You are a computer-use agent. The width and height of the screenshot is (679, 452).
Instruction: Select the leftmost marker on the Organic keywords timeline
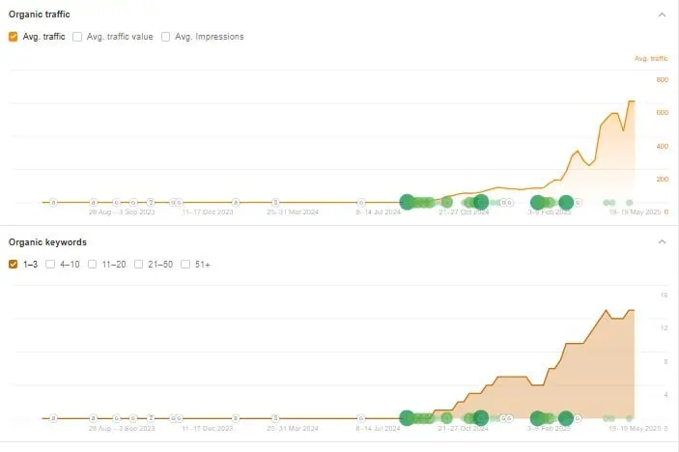point(53,418)
